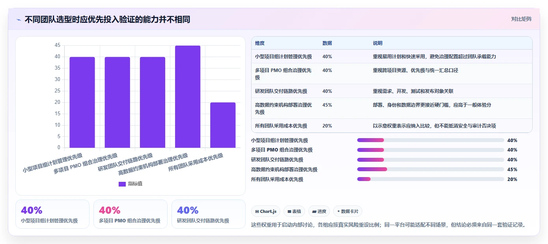Screen dimensions: 548x244
Task: Open the purple 40% card 小型项目组计划管理优先级
Action: [x=52, y=214]
